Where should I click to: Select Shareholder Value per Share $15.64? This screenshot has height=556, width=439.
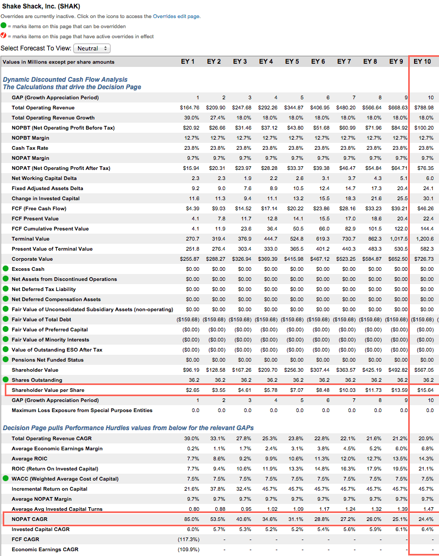(425, 390)
